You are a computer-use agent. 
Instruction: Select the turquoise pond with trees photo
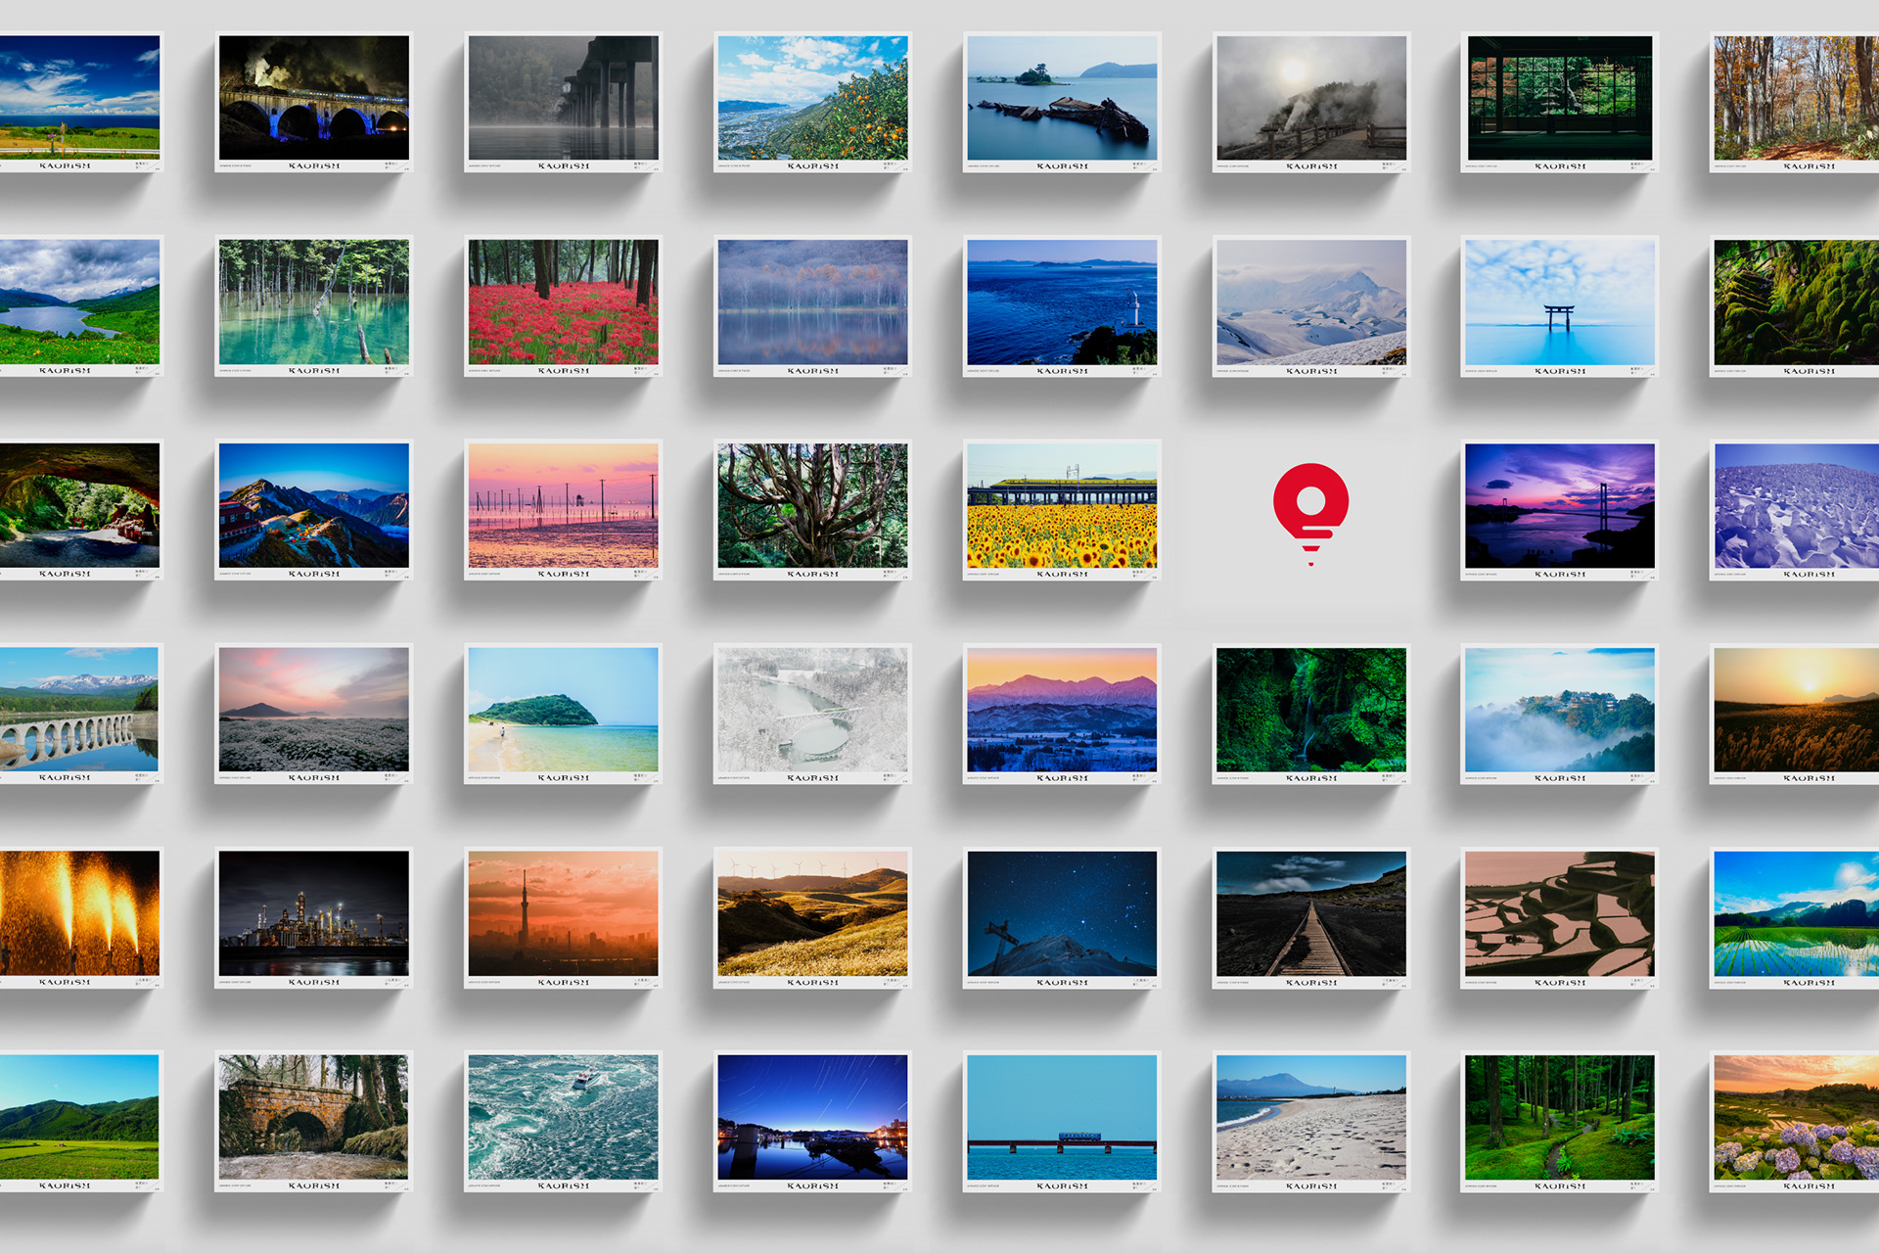point(313,302)
